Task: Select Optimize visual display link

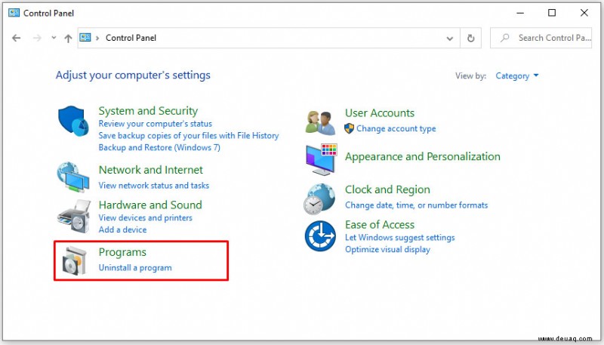Action: pyautogui.click(x=387, y=250)
